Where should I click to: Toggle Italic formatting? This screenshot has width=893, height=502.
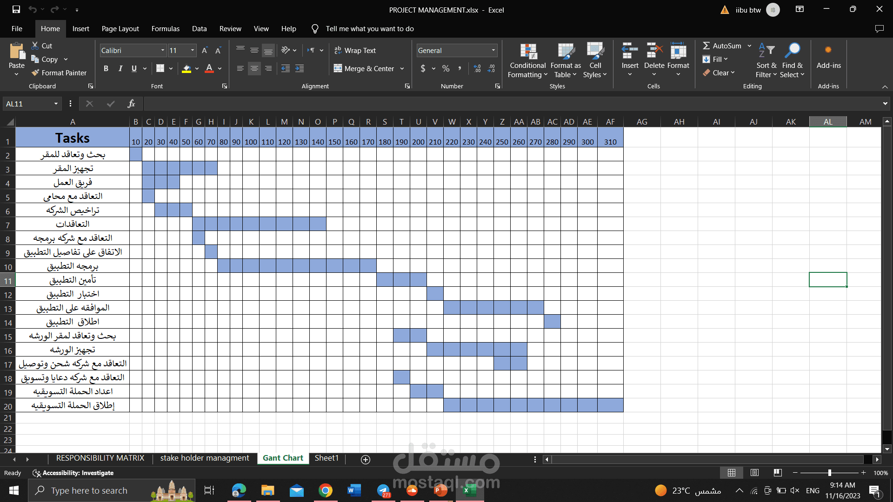click(120, 69)
